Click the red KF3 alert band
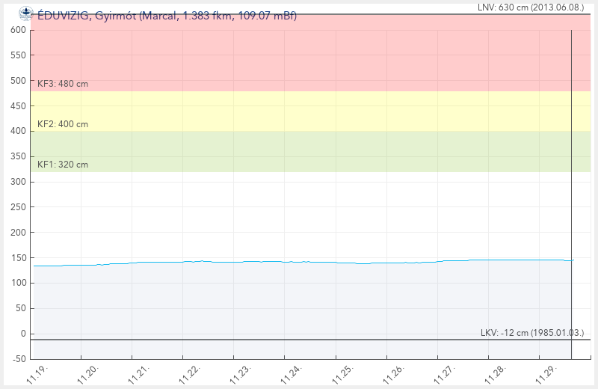This screenshot has height=389, width=598. (x=299, y=56)
